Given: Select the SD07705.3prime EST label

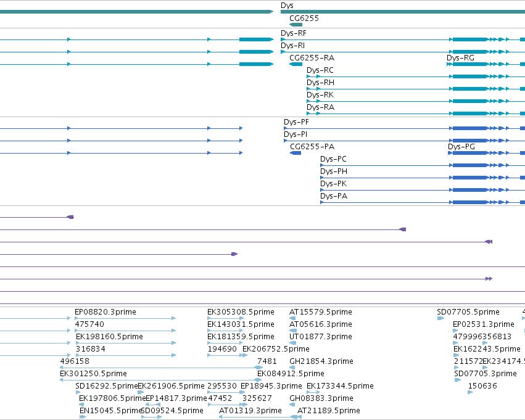Looking at the screenshot, I should point(486,374).
